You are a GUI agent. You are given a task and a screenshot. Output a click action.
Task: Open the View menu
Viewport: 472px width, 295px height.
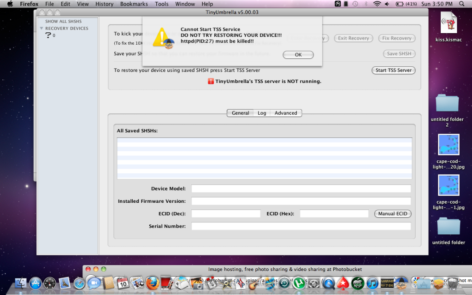(x=83, y=4)
